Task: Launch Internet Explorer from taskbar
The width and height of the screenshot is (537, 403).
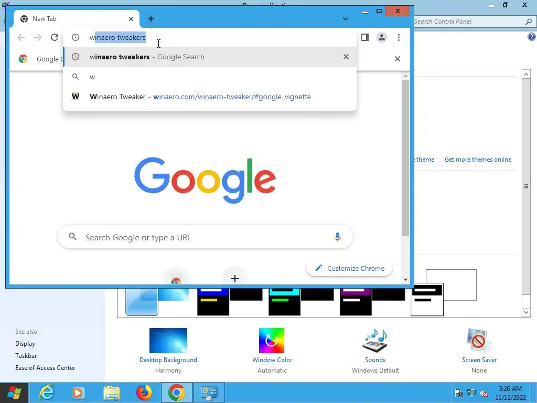Action: (47, 393)
